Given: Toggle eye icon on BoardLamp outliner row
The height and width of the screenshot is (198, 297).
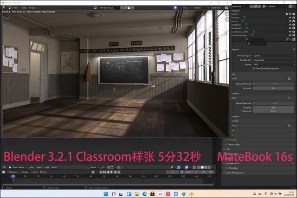Looking at the screenshot, I should 290,35.
